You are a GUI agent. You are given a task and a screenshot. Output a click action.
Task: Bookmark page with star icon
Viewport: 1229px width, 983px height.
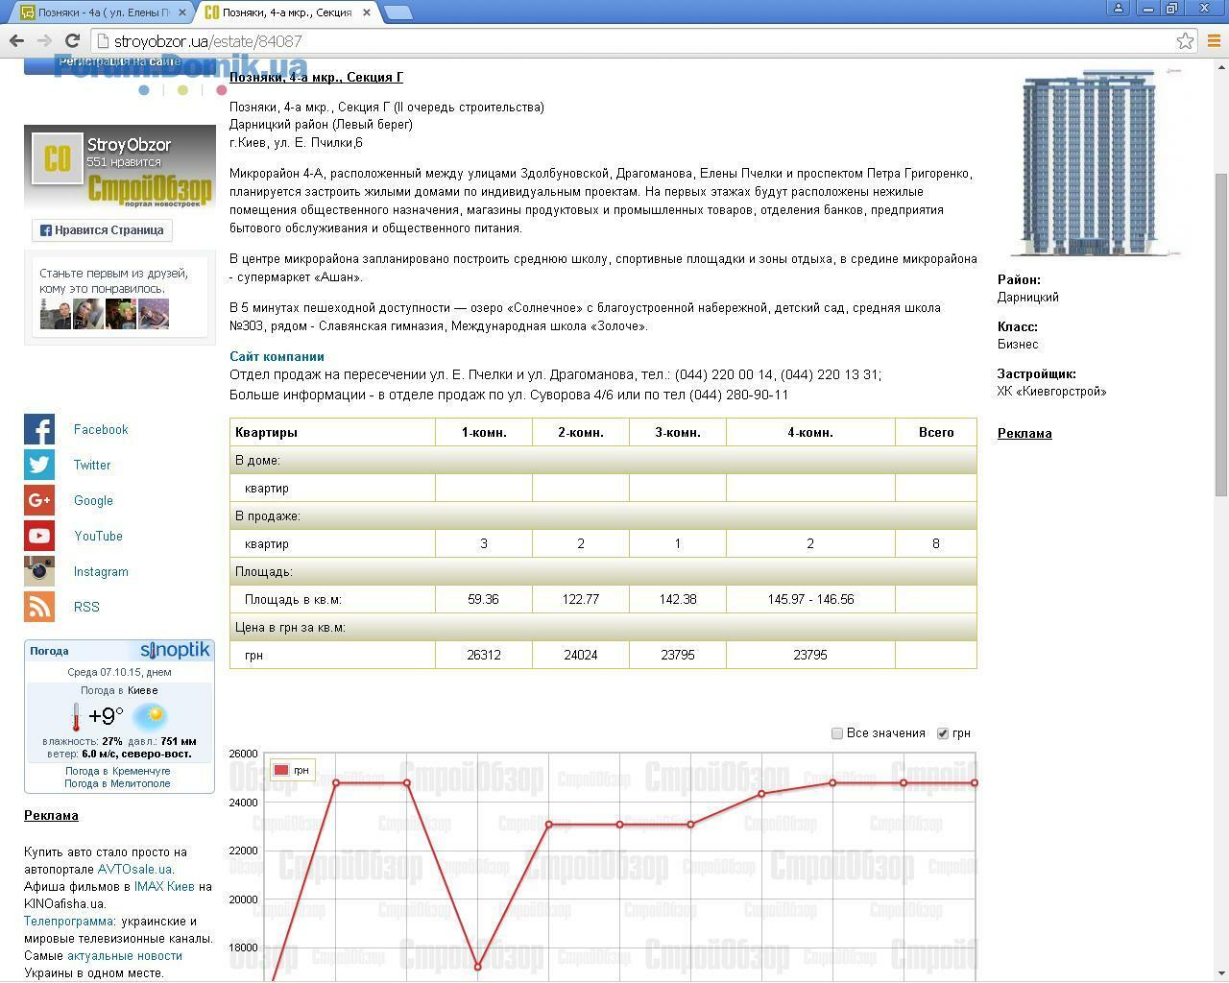pyautogui.click(x=1186, y=41)
